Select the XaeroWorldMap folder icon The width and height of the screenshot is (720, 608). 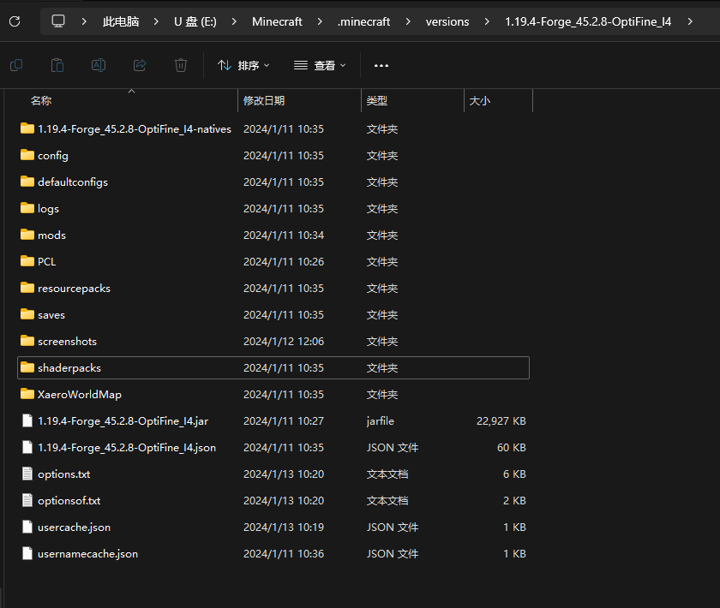click(27, 394)
